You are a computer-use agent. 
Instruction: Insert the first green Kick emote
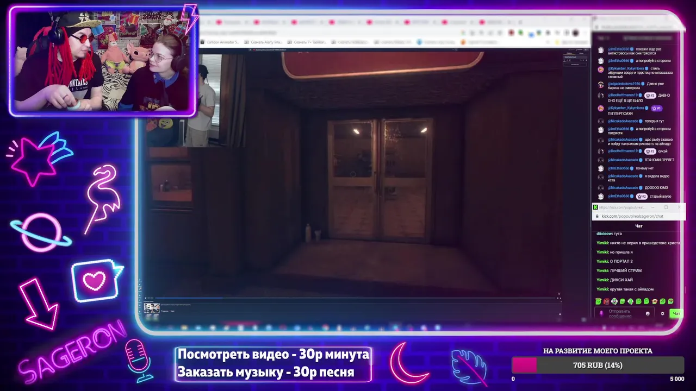598,301
